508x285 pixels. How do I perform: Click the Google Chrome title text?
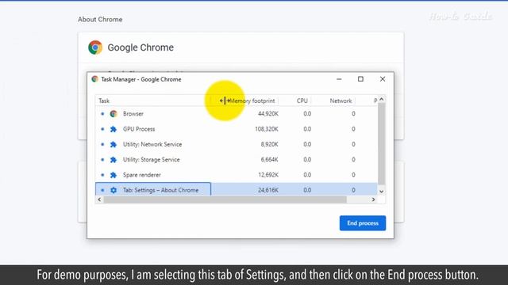pyautogui.click(x=140, y=47)
